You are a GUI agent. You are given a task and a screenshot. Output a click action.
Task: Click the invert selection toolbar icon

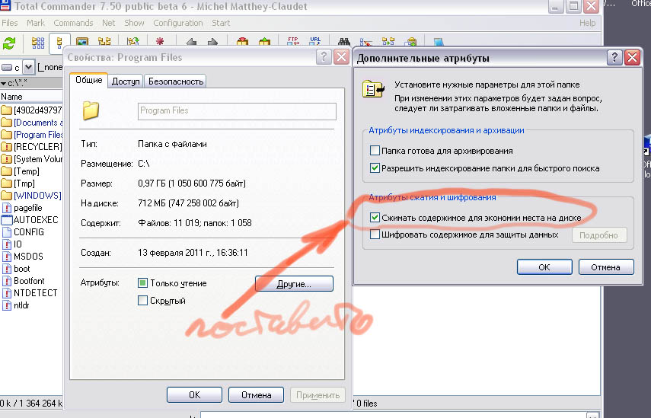[132, 43]
